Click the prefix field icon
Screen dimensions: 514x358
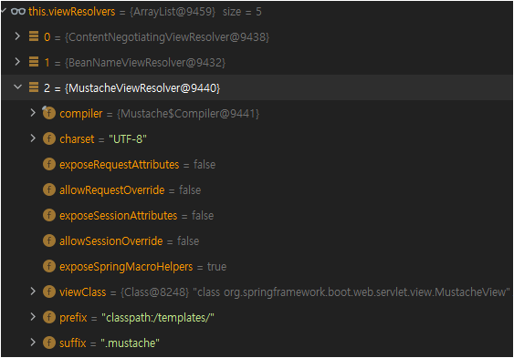tap(49, 317)
